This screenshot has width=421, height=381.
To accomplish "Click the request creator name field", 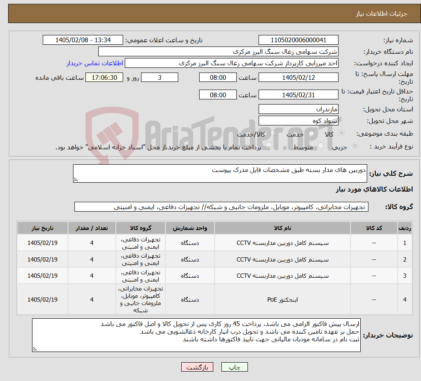I will [231, 63].
